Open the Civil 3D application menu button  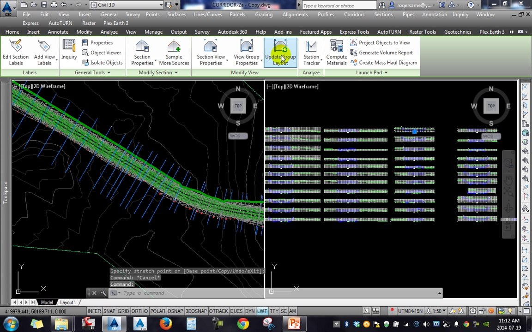coord(7,8)
